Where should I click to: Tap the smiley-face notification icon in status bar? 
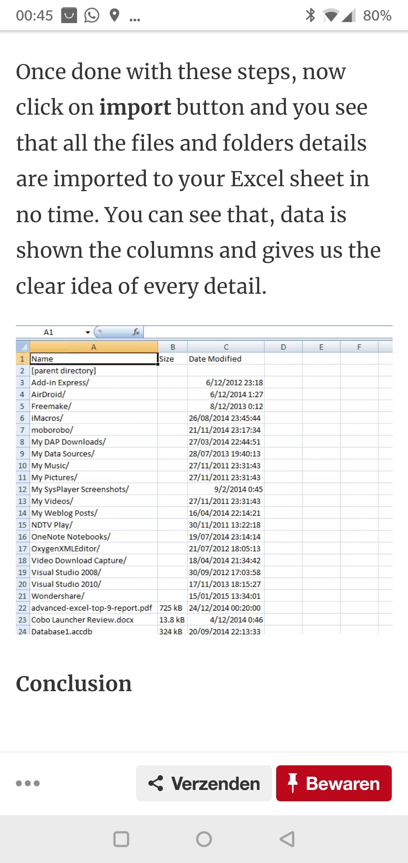69,16
